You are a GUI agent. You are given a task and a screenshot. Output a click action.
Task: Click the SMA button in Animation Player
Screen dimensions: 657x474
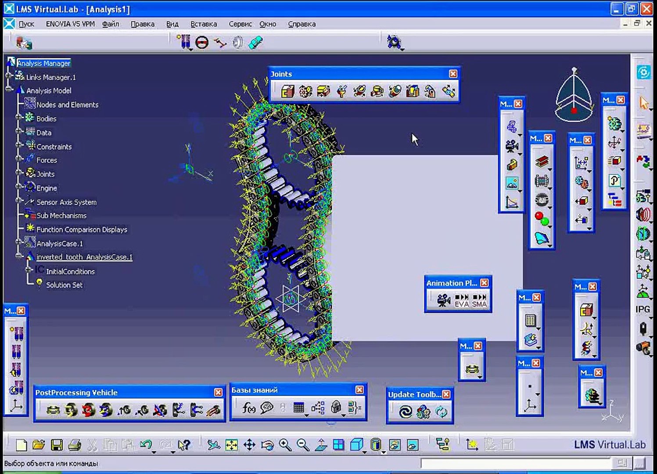tap(479, 300)
